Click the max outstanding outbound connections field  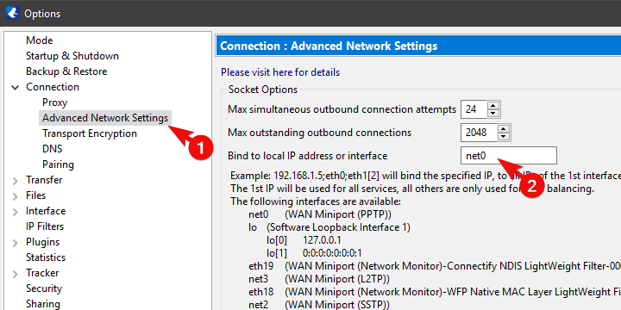pyautogui.click(x=479, y=133)
